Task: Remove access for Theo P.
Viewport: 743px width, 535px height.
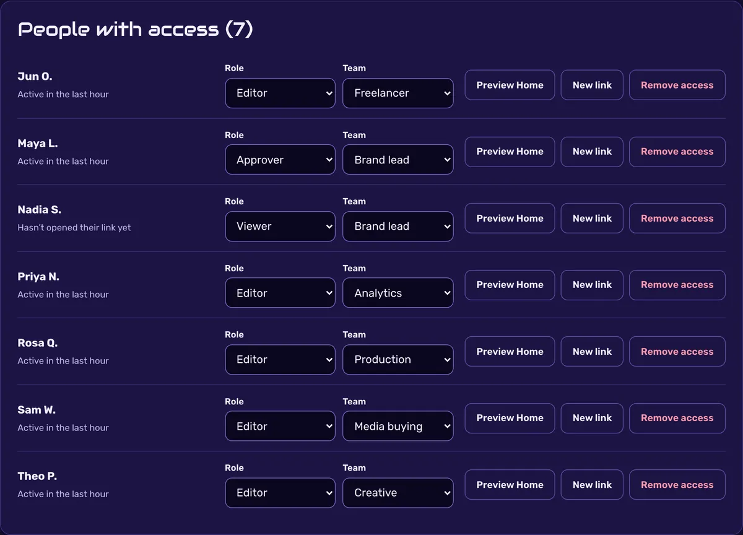Action: (677, 485)
